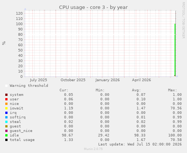Click softirq max value 0.99

pos(177,117)
